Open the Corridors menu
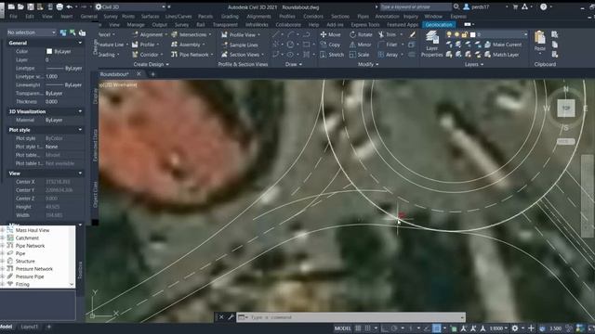595x334 pixels. [313, 17]
